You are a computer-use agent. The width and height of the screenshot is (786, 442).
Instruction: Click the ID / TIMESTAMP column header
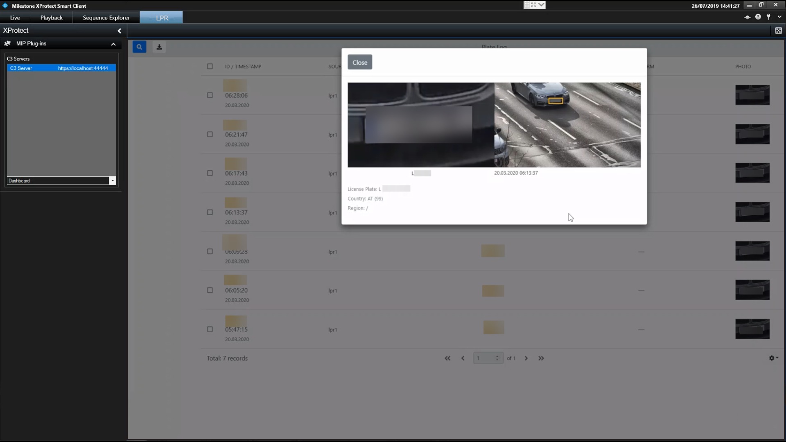243,66
